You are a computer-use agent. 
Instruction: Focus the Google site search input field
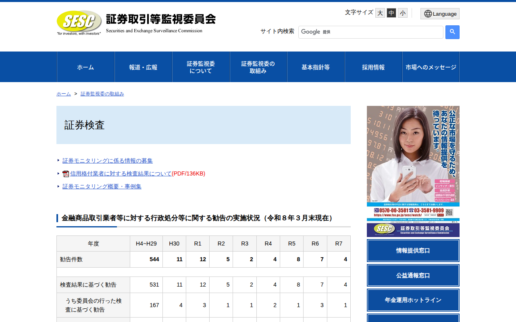pyautogui.click(x=371, y=32)
